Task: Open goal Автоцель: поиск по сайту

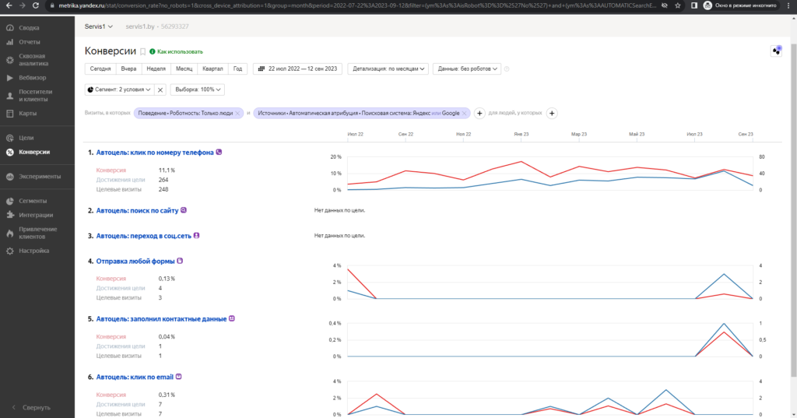Action: (x=137, y=210)
